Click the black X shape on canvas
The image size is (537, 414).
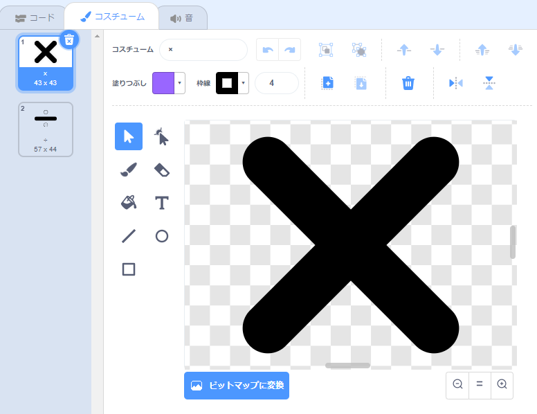pyautogui.click(x=351, y=244)
